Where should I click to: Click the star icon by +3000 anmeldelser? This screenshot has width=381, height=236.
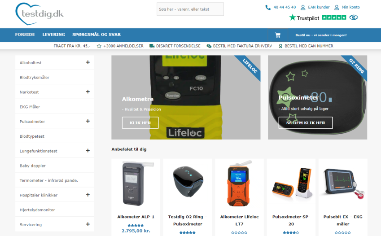click(x=99, y=46)
